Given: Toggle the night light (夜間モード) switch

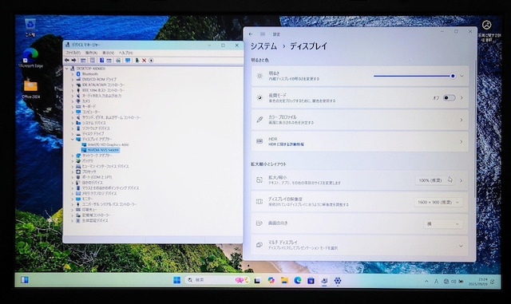Looking at the screenshot, I should [x=449, y=98].
